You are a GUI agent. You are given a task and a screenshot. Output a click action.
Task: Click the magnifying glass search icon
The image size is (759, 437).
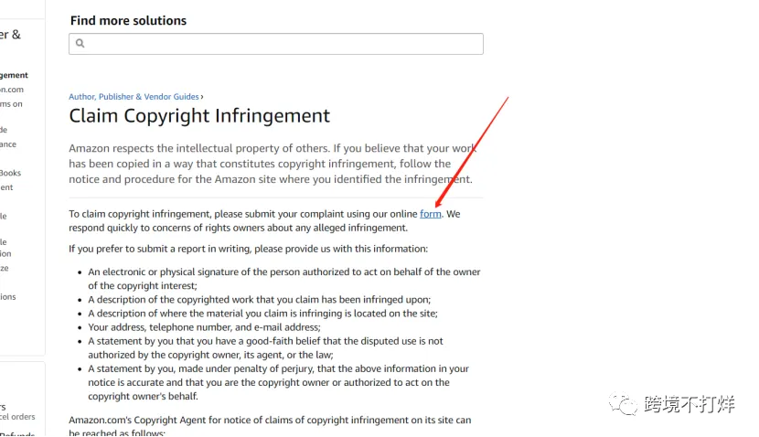(80, 44)
